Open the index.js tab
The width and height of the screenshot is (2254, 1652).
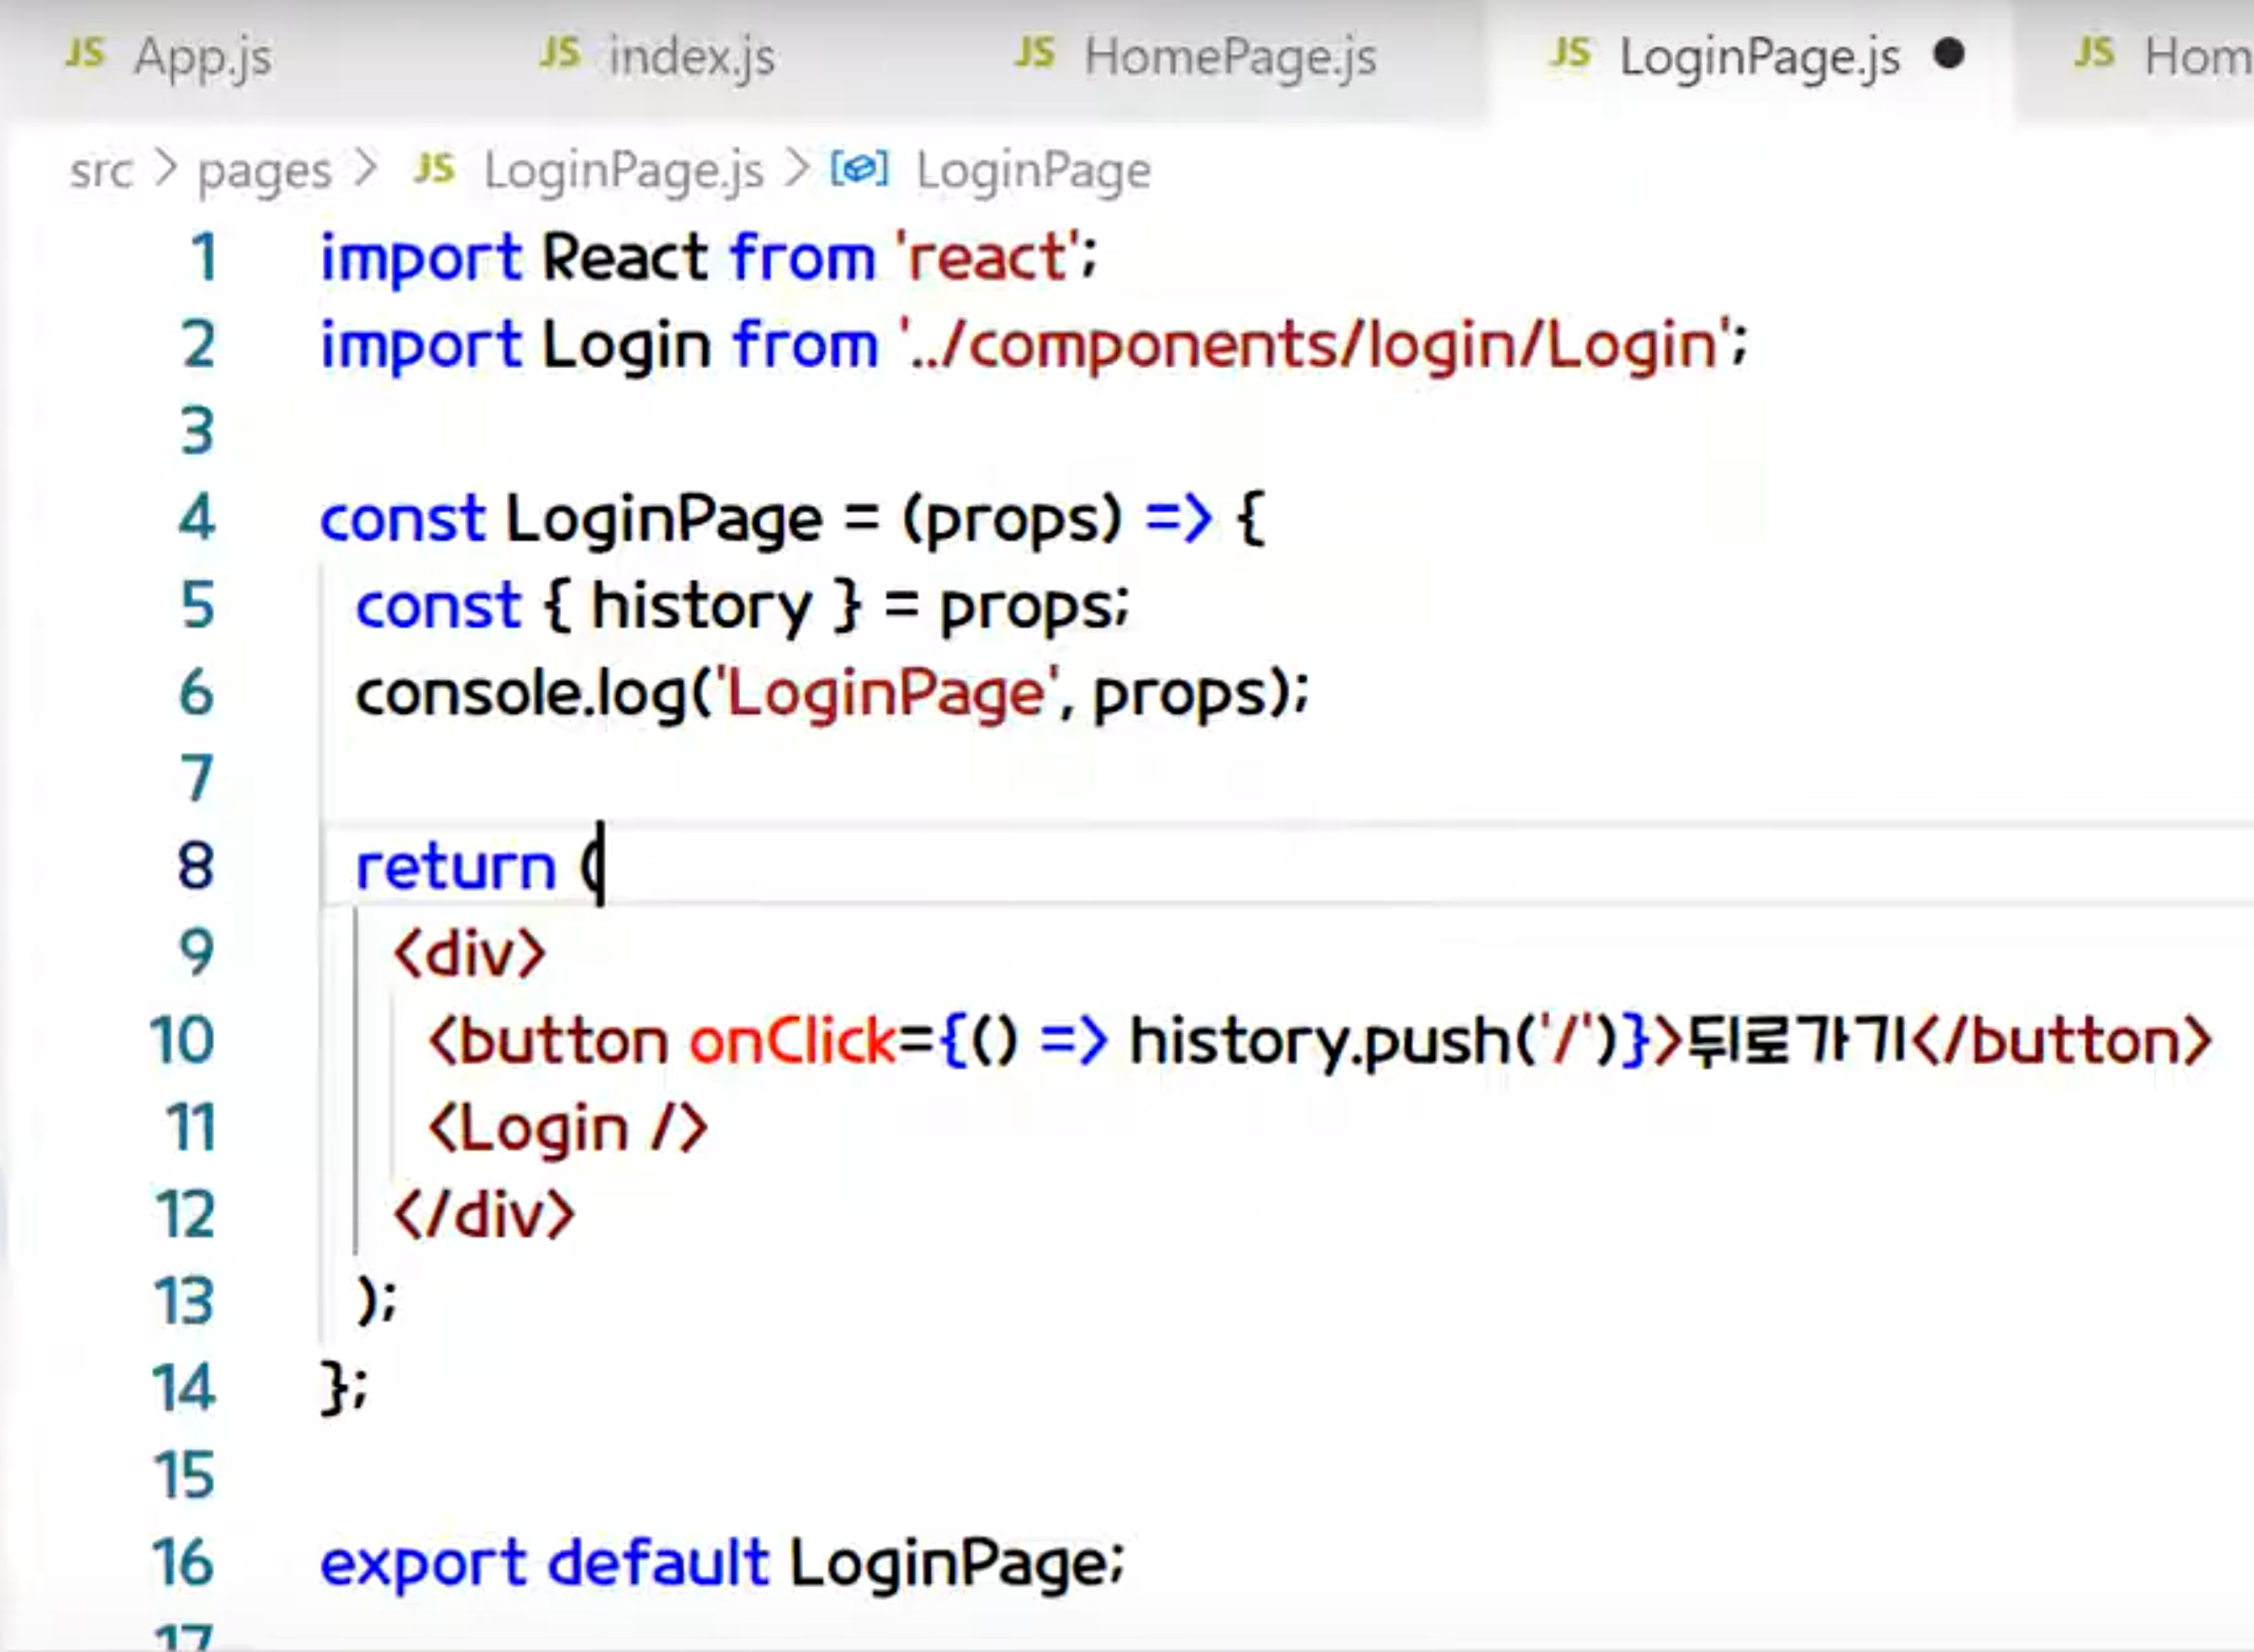691,57
